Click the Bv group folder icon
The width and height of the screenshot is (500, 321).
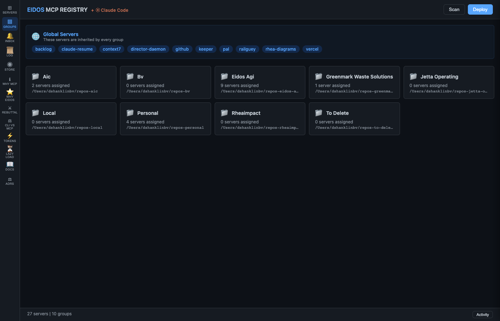pyautogui.click(x=130, y=76)
